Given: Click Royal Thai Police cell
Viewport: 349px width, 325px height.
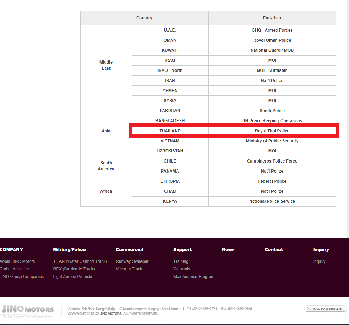Looking at the screenshot, I should [272, 131].
